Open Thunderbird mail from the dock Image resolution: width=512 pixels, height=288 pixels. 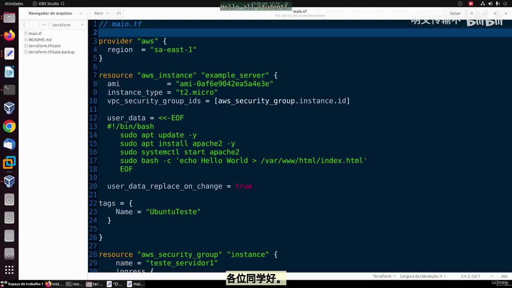click(x=9, y=144)
